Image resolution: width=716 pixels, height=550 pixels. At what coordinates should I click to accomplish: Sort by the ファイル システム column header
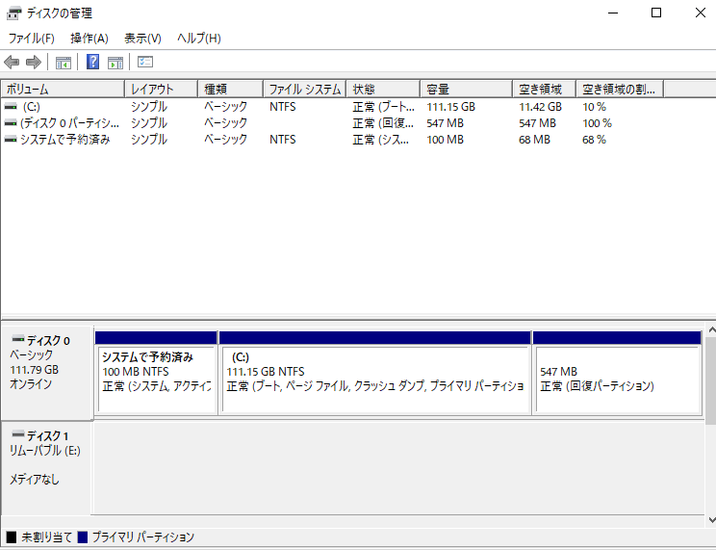(x=305, y=89)
